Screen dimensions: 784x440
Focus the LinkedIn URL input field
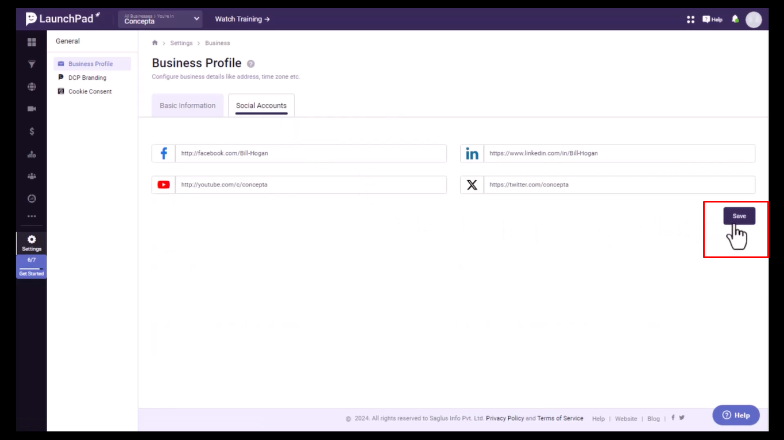(x=619, y=153)
